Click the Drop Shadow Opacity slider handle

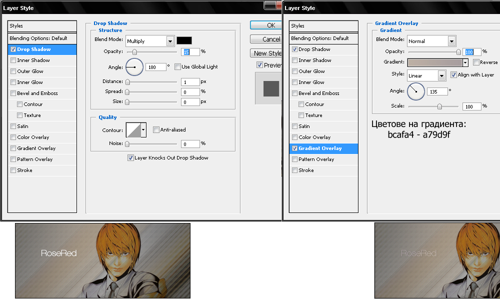tap(134, 52)
